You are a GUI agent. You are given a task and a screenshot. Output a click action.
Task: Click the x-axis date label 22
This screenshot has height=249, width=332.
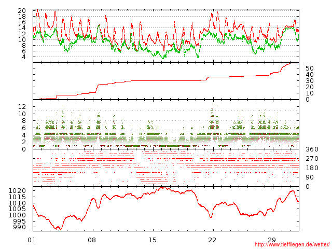[x=212, y=240]
